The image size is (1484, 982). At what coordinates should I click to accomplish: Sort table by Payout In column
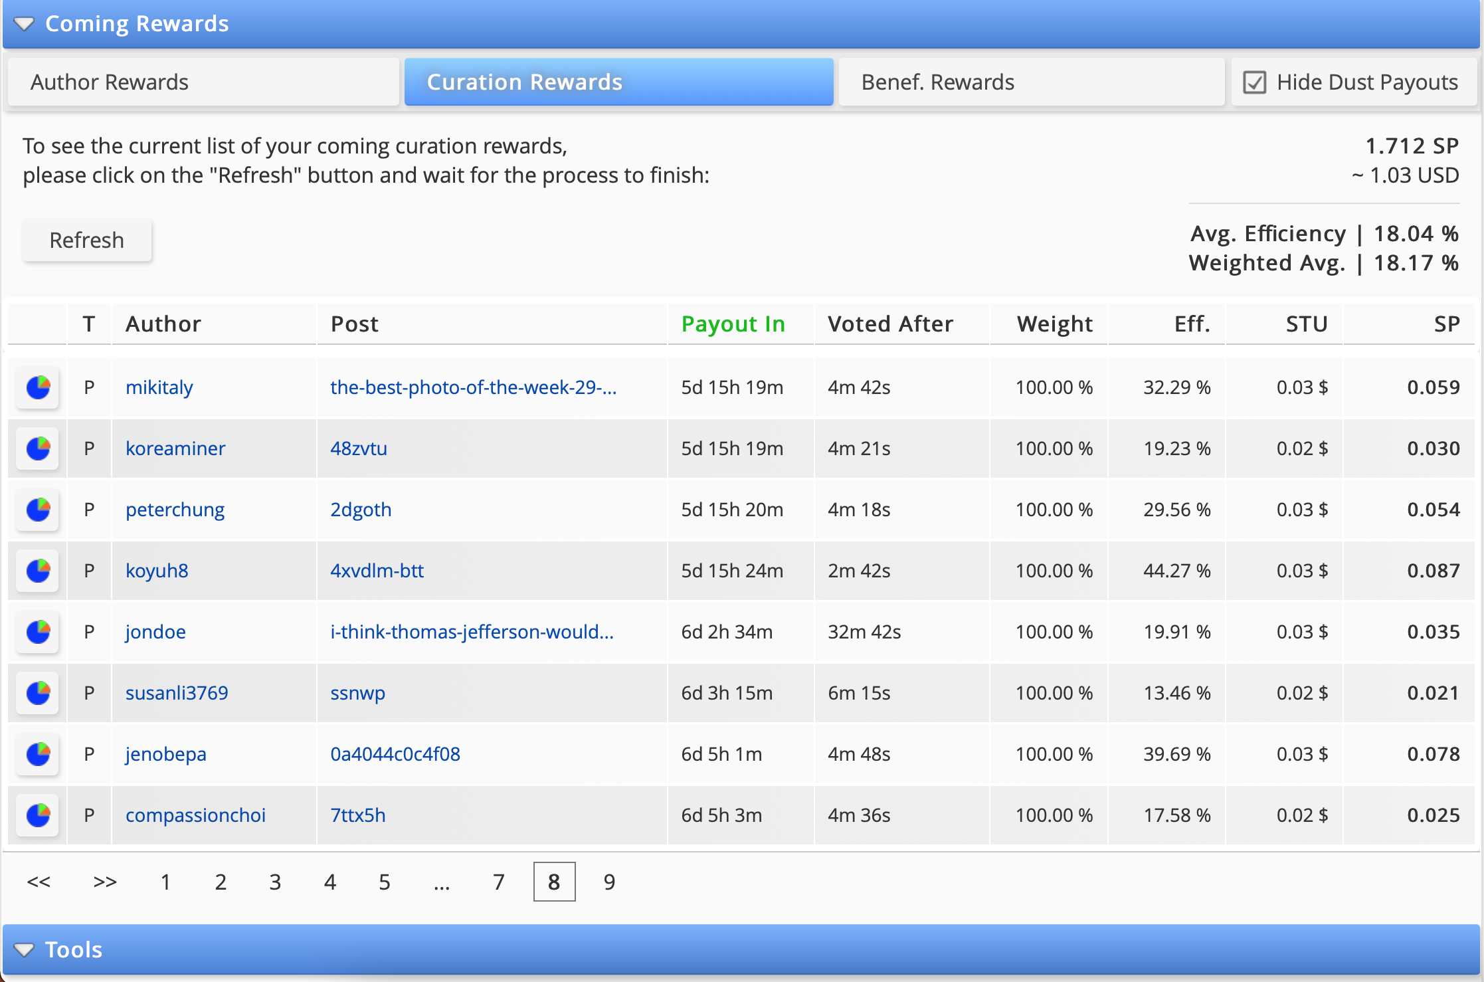(733, 324)
